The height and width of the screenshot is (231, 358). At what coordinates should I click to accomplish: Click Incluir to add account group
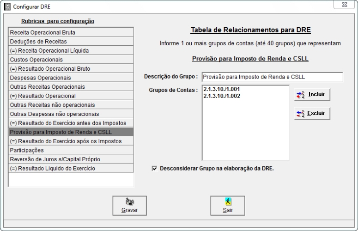[x=312, y=95]
